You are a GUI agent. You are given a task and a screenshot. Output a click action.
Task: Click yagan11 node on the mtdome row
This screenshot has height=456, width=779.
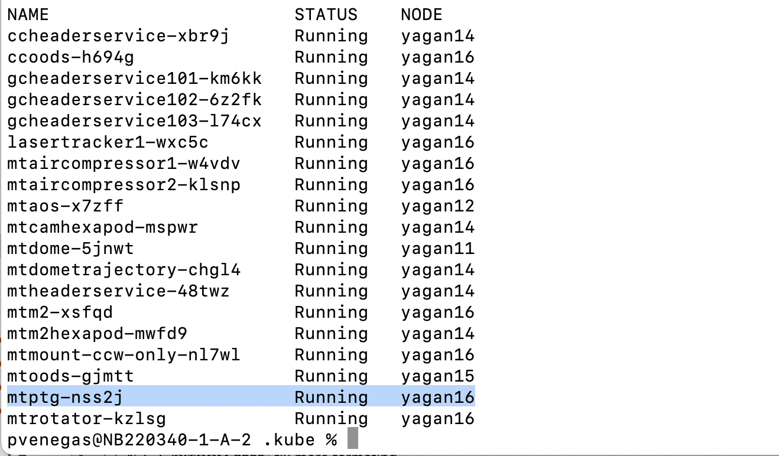pos(437,248)
